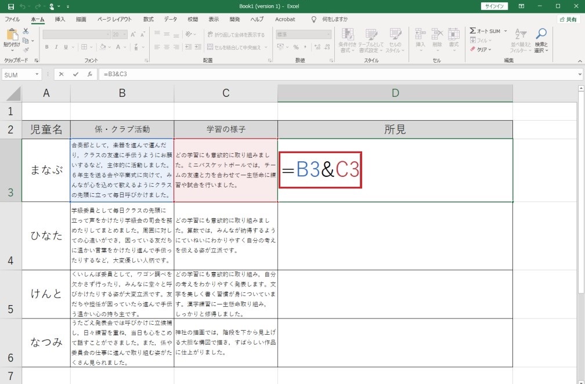585x384 pixels.
Task: Toggle touch/mouse mode icon
Action: click(x=52, y=6)
